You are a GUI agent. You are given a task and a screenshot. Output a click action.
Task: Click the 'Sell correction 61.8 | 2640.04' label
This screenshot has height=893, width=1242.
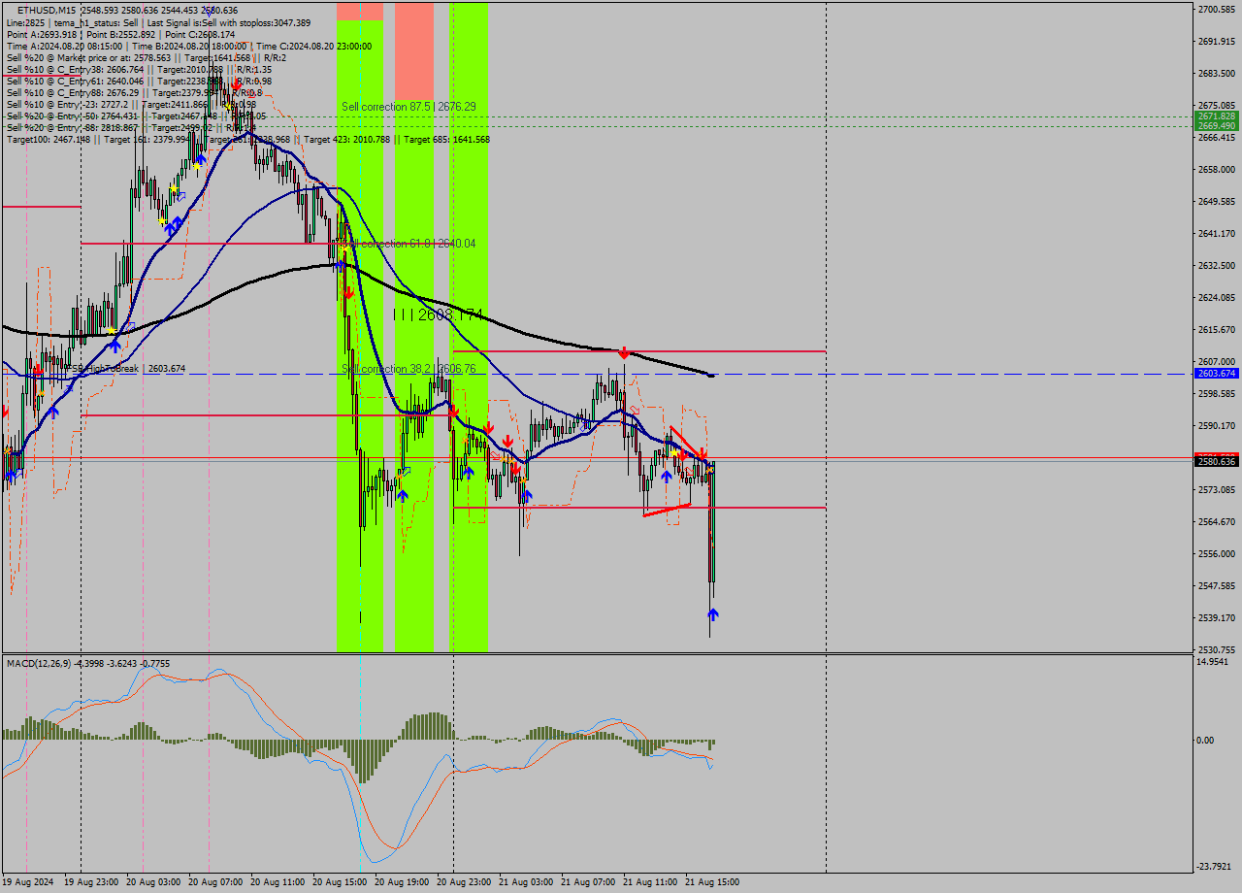409,244
